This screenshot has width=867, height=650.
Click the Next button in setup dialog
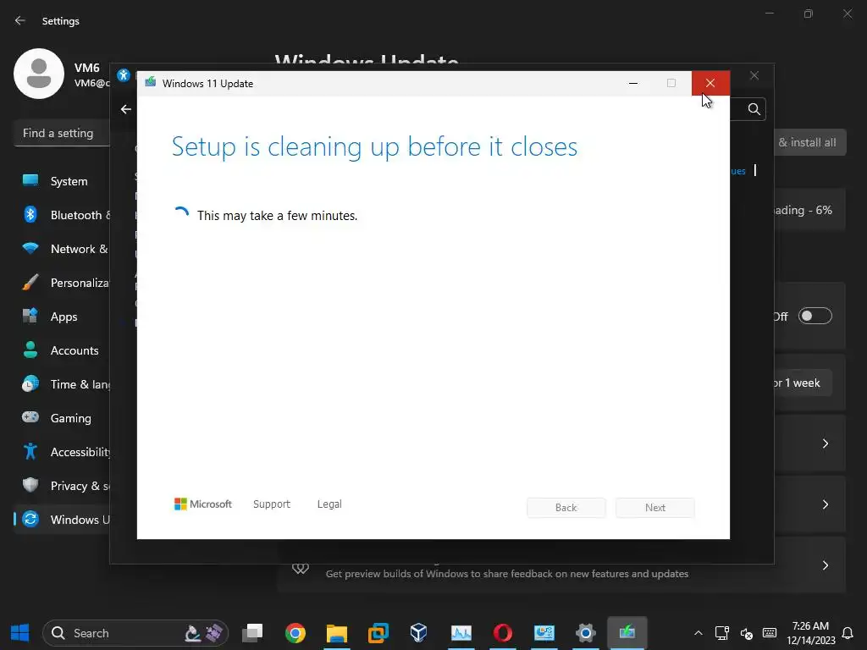tap(655, 508)
